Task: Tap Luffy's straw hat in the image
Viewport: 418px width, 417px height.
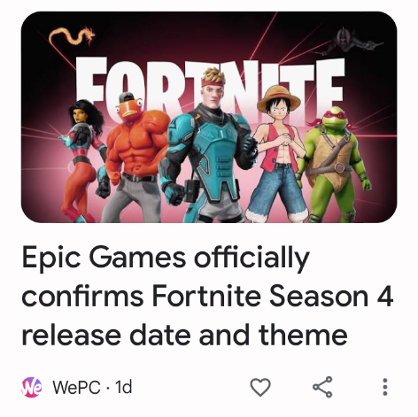Action: pyautogui.click(x=279, y=98)
